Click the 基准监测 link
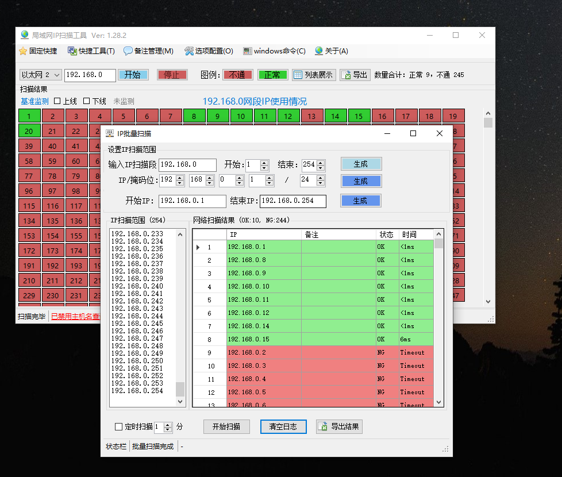 click(x=34, y=101)
